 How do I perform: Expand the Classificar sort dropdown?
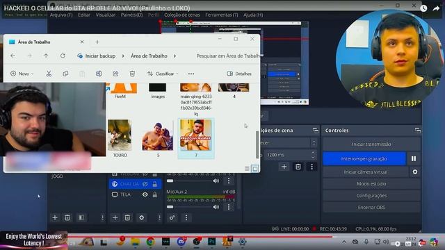point(163,74)
